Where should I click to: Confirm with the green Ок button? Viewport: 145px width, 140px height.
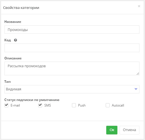112,130
